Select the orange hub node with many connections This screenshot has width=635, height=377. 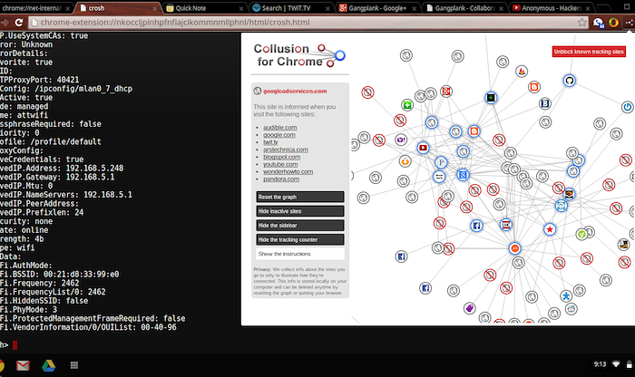coord(514,248)
